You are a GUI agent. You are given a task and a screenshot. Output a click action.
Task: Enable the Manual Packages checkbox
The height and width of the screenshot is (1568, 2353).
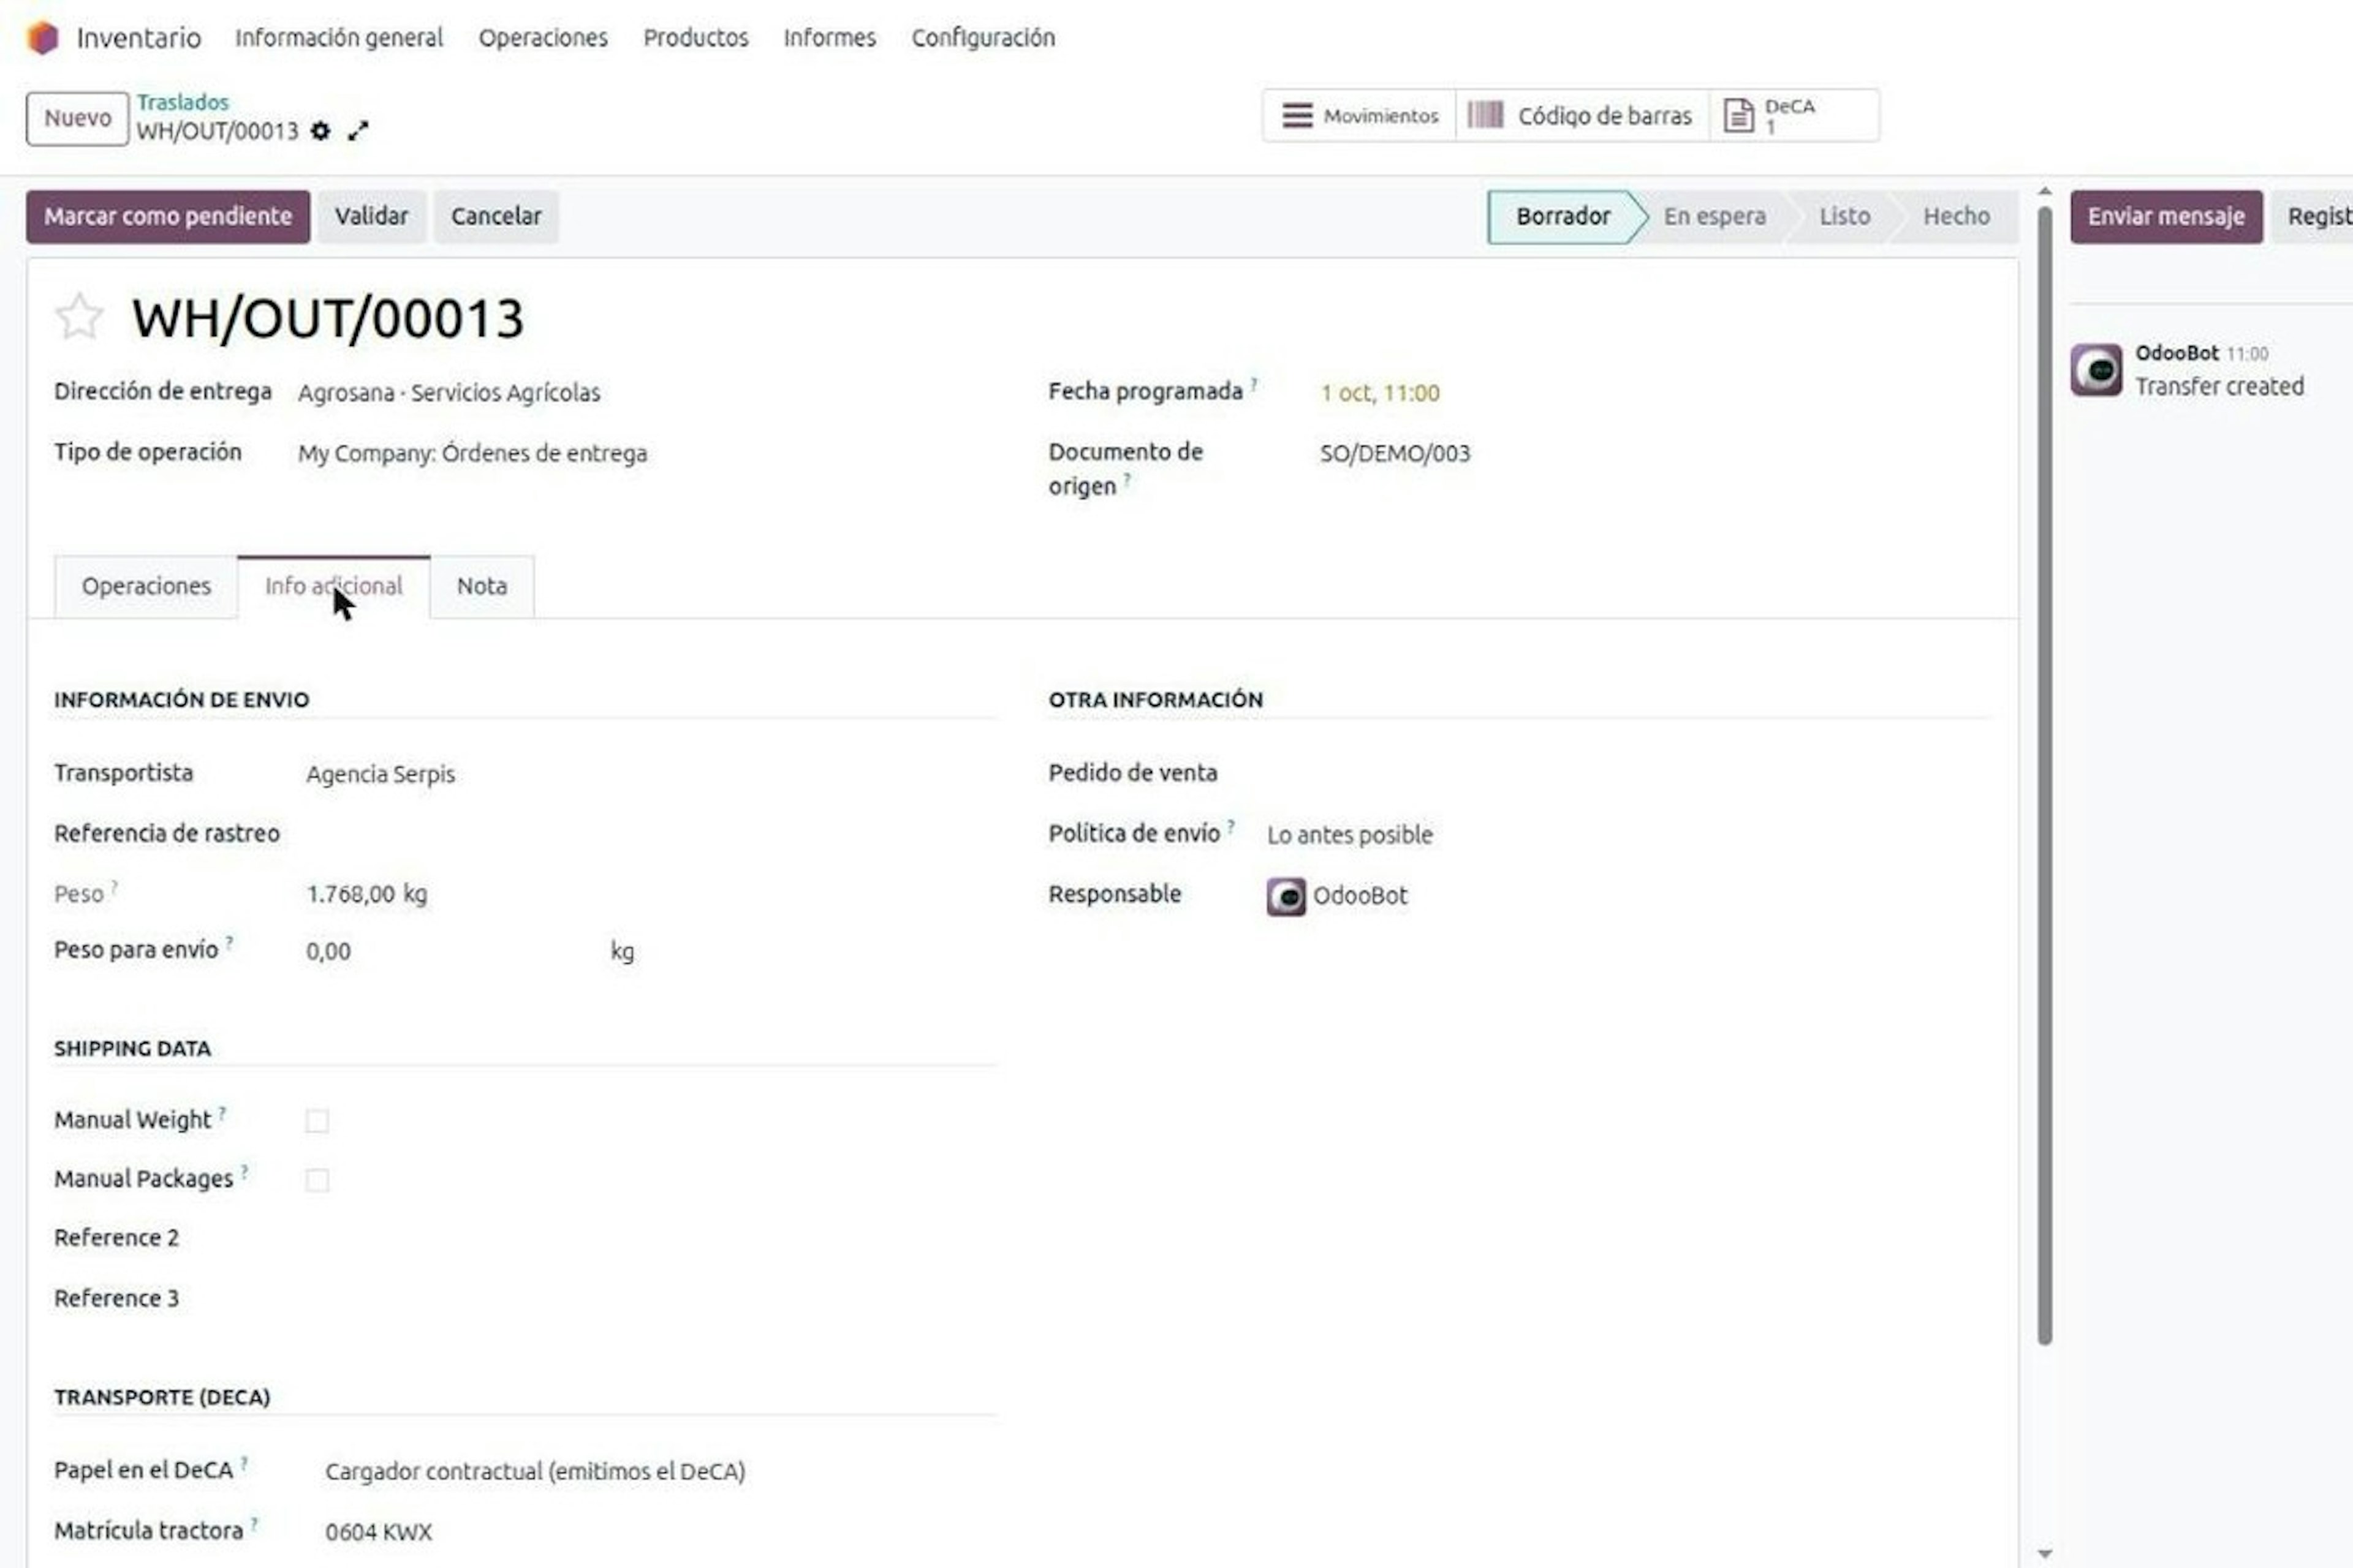317,1180
